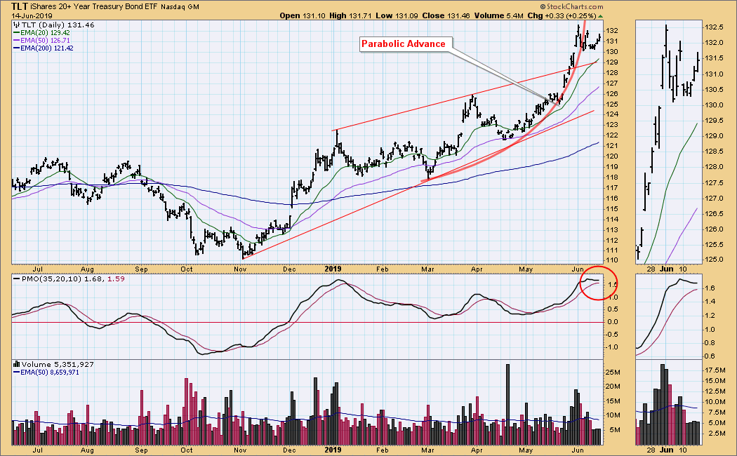Click the '132' label on the main price axis
This screenshot has width=737, height=456.
(x=611, y=31)
